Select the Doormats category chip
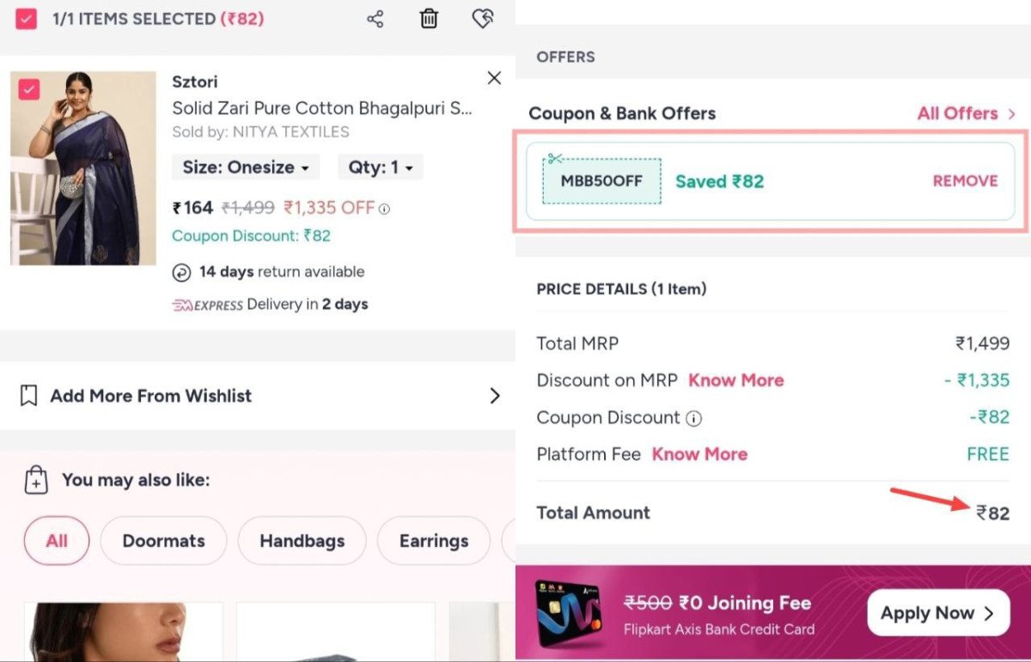Image resolution: width=1031 pixels, height=662 pixels. tap(163, 541)
